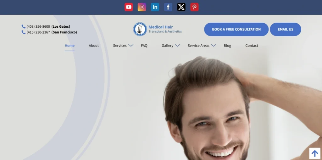Open the Blog menu item
Screen dimensions: 322x160
tap(227, 46)
